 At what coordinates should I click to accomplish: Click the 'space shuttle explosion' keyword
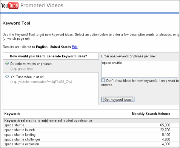[x=22, y=144]
